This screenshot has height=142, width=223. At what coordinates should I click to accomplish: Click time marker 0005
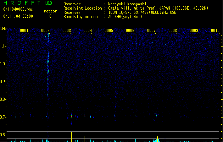tap(109, 31)
